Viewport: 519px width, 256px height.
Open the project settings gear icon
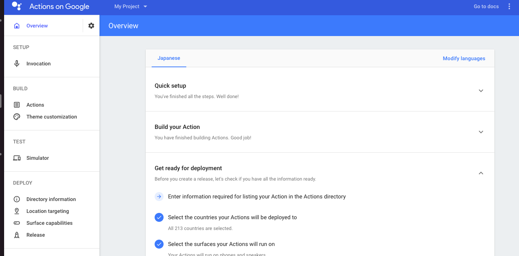pos(91,26)
